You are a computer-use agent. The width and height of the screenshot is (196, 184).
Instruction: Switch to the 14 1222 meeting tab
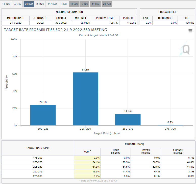pos(52,4)
